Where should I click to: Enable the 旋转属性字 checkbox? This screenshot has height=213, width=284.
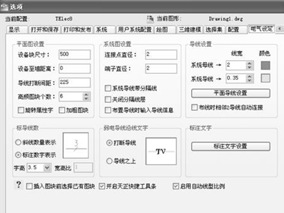21,110
